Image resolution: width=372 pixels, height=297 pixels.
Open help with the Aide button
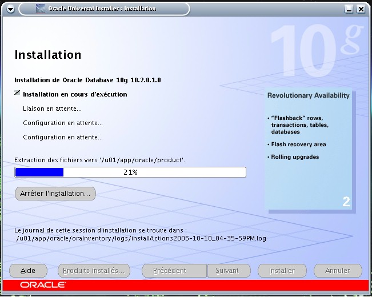click(28, 271)
